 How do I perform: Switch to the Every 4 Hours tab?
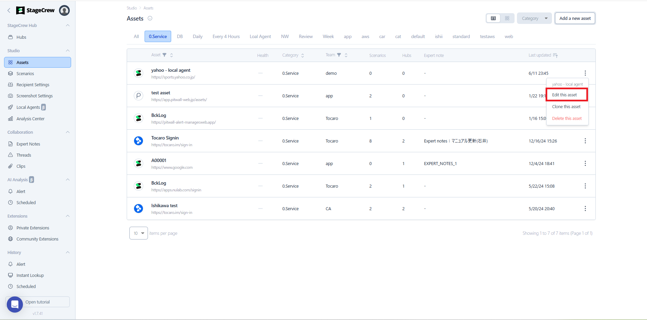(226, 36)
